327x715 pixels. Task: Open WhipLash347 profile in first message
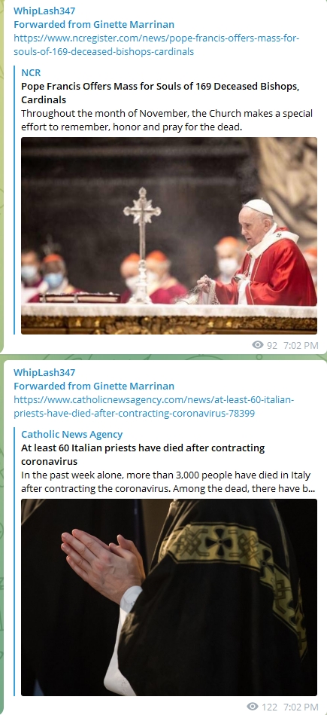44,11
